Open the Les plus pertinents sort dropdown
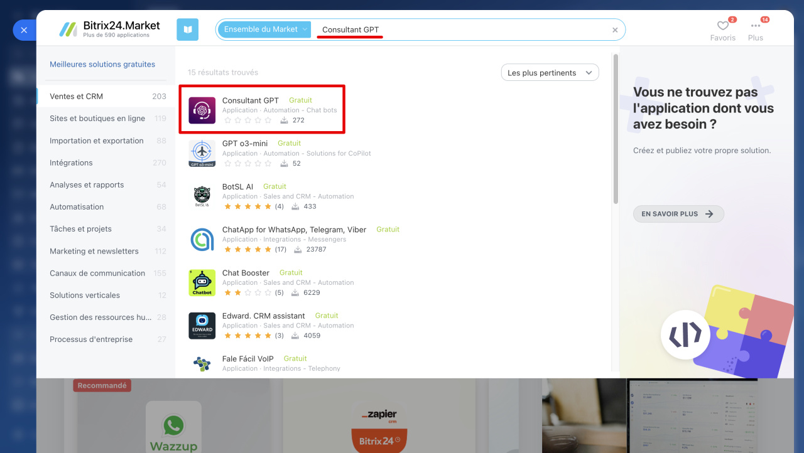The width and height of the screenshot is (804, 453). tap(550, 73)
